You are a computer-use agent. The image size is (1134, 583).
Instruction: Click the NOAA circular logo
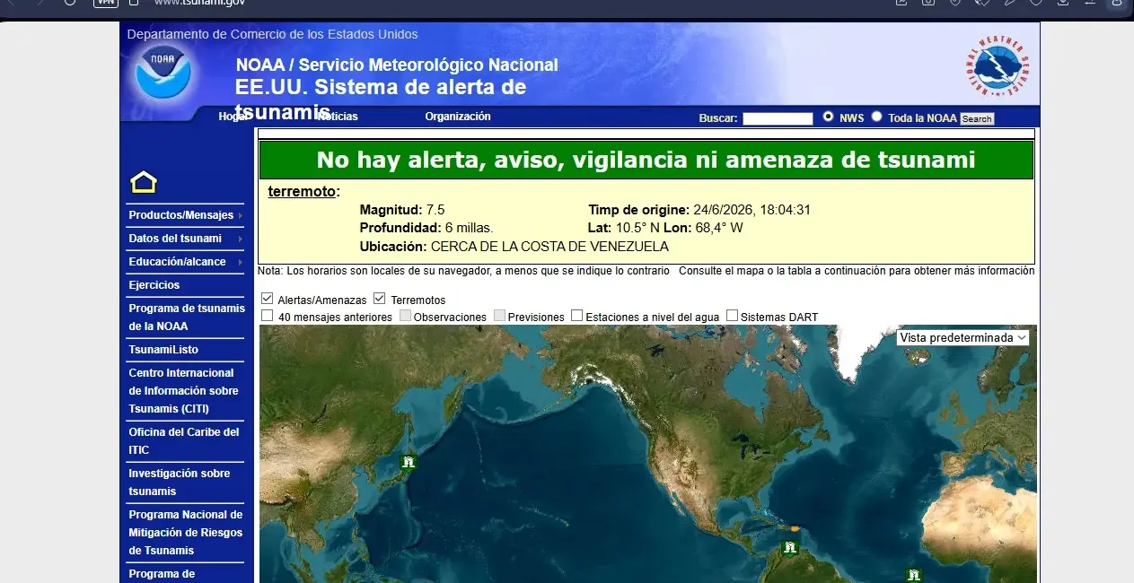coord(163,70)
